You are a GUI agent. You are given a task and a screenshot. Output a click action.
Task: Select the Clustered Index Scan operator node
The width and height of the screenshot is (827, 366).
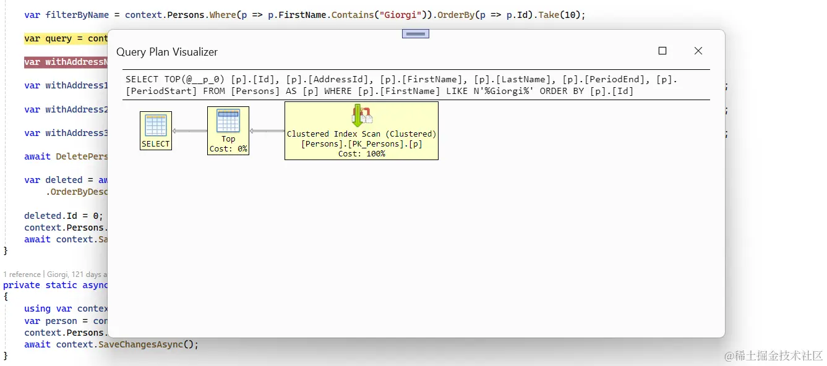tap(361, 133)
